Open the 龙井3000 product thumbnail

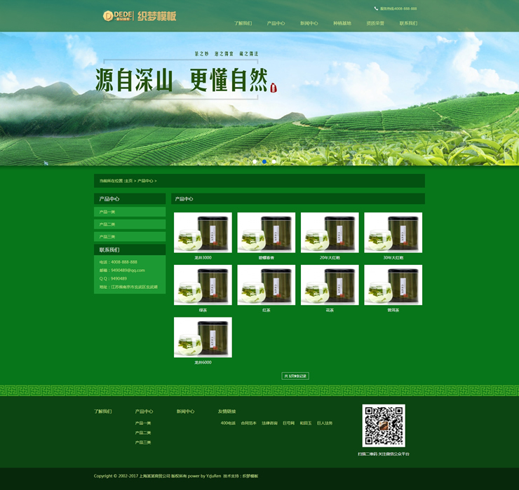[203, 232]
